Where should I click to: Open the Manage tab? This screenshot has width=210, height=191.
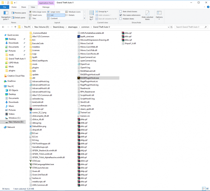(46, 7)
